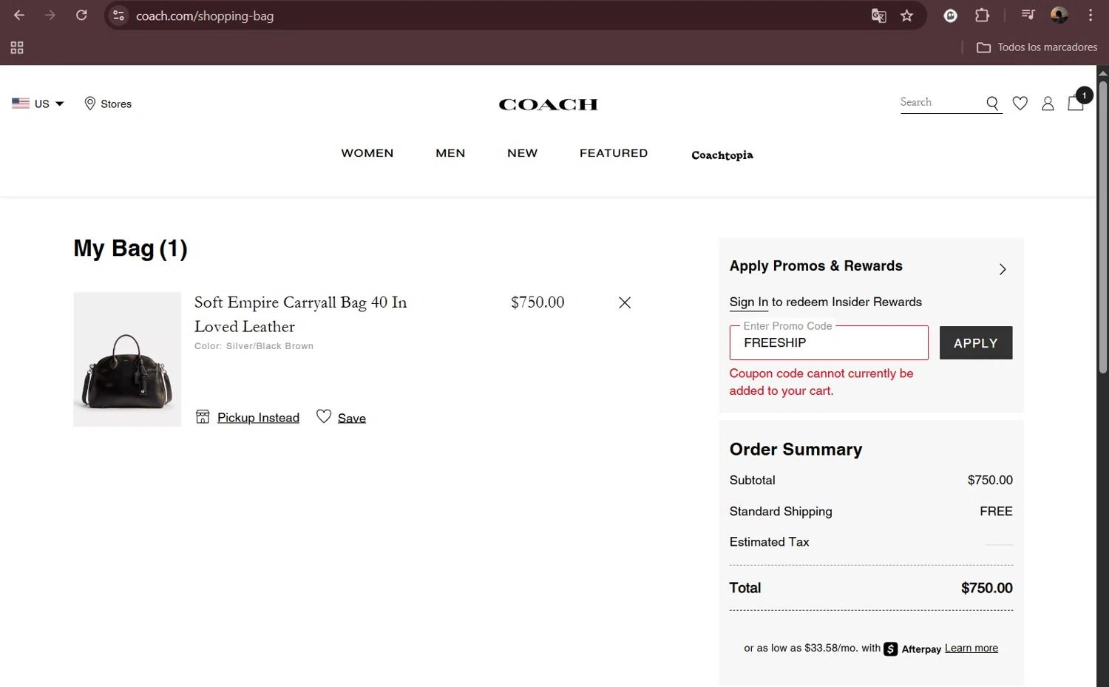Click the Sign In link for Insider Rewards
1109x687 pixels.
(748, 302)
